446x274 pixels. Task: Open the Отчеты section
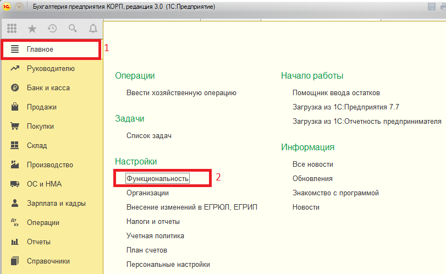pos(52,242)
